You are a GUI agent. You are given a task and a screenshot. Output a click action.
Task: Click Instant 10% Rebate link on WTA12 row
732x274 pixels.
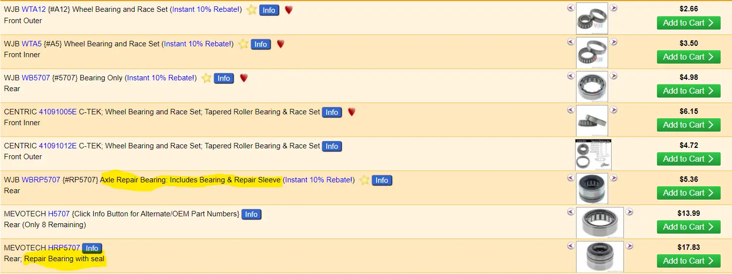click(205, 10)
